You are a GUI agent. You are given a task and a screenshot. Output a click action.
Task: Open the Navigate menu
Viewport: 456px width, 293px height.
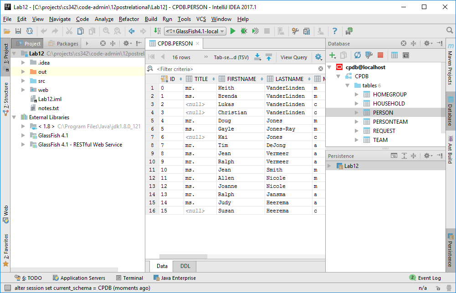click(x=60, y=19)
